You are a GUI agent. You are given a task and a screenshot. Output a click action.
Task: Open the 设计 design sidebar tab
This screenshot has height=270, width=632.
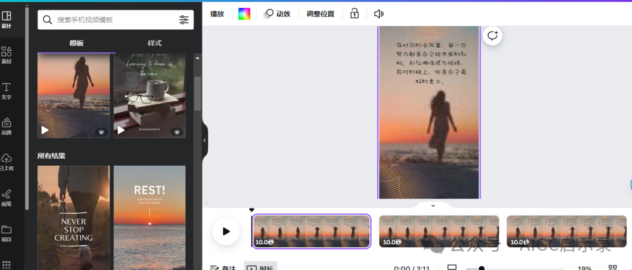click(x=6, y=20)
